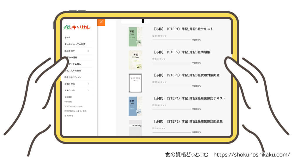Image resolution: width=294 pixels, height=161 pixels.
Task: Expand the お困りの方 submenu
Action: [x=88, y=84]
